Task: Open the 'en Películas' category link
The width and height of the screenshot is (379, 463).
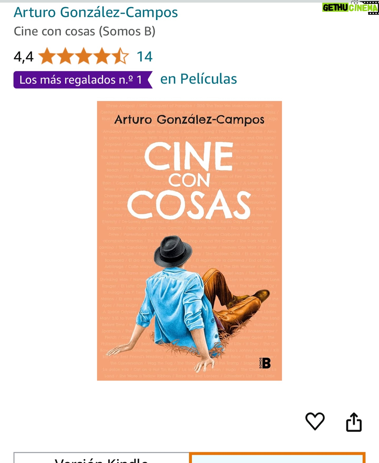Action: point(198,79)
